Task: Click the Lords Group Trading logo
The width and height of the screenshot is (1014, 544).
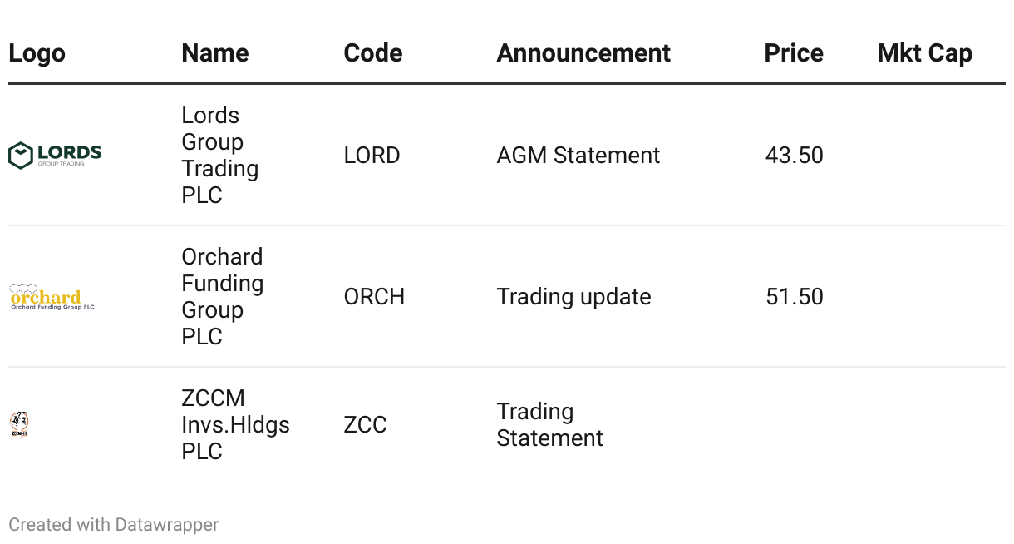Action: tap(55, 156)
